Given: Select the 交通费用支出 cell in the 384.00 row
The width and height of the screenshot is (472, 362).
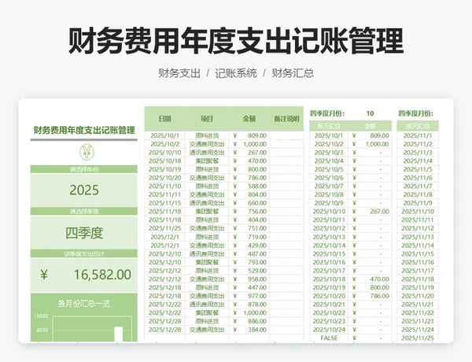Looking at the screenshot, I should pos(207,330).
